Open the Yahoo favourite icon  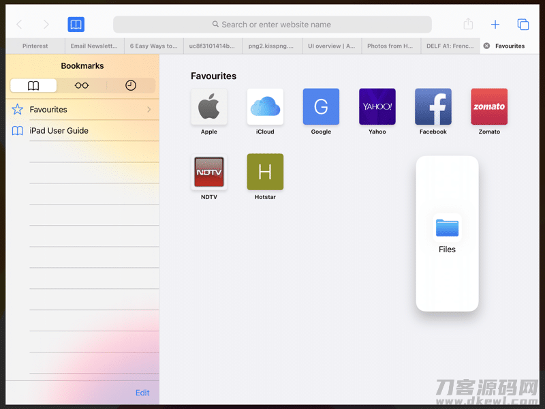(377, 106)
